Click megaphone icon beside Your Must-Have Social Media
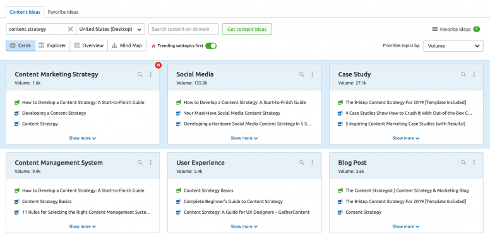The image size is (490, 239). (179, 113)
